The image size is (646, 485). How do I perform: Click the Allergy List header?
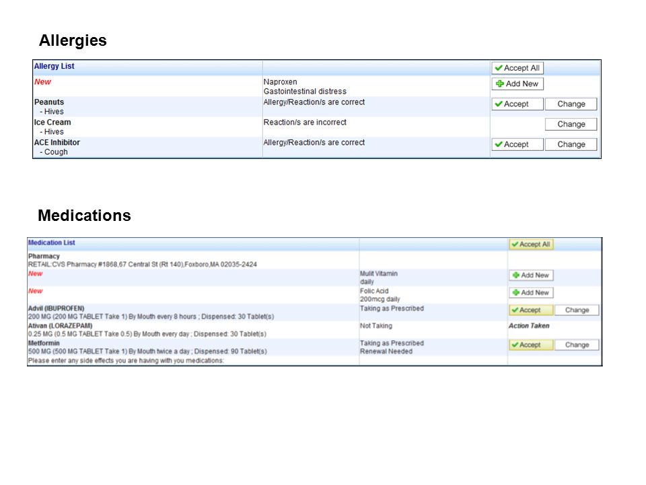tap(54, 66)
